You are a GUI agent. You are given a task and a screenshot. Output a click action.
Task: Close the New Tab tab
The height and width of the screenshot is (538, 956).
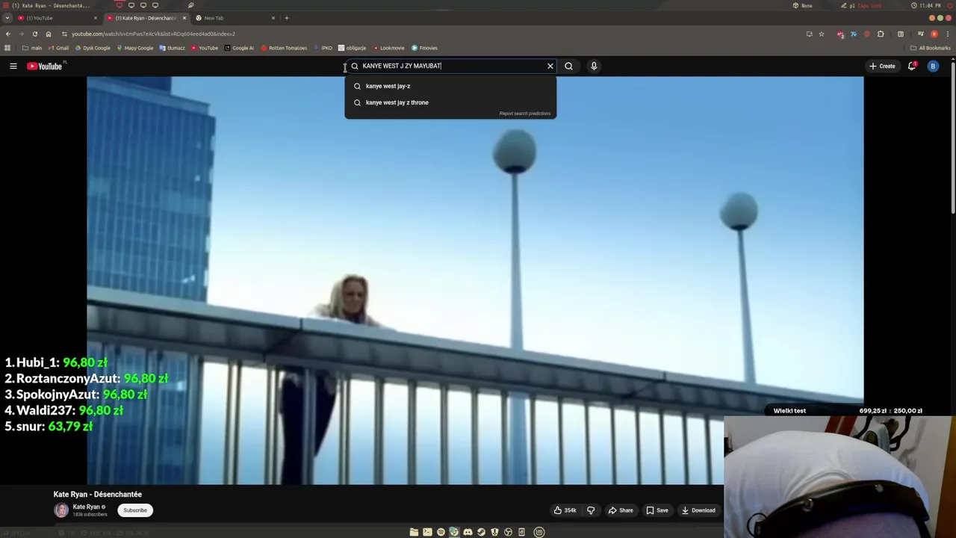[273, 18]
